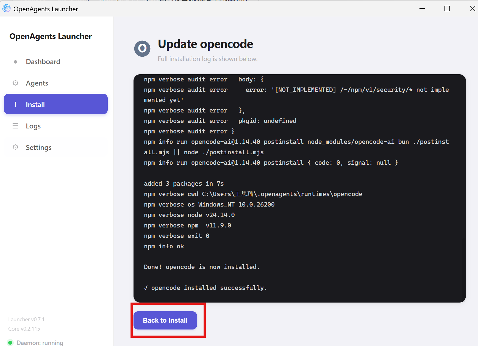
Task: Click the Install download arrow icon
Action: click(x=15, y=104)
